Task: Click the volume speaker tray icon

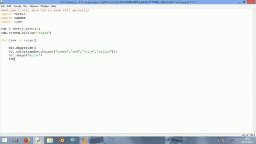Action: click(236, 140)
